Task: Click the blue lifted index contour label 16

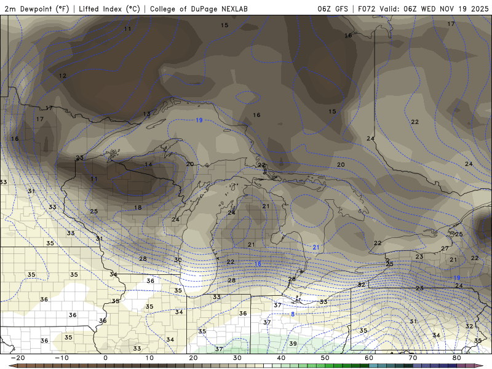Action: (258, 264)
